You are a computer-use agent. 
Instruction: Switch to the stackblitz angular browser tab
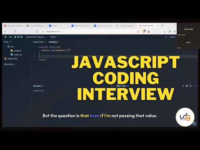[126, 26]
